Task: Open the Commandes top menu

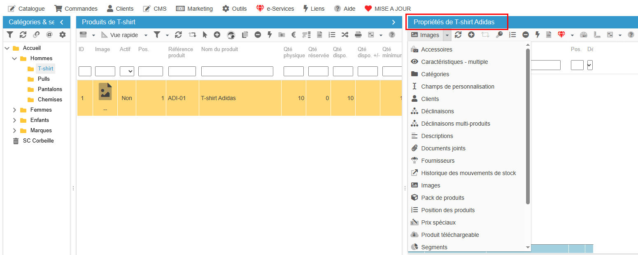Action: 76,8
